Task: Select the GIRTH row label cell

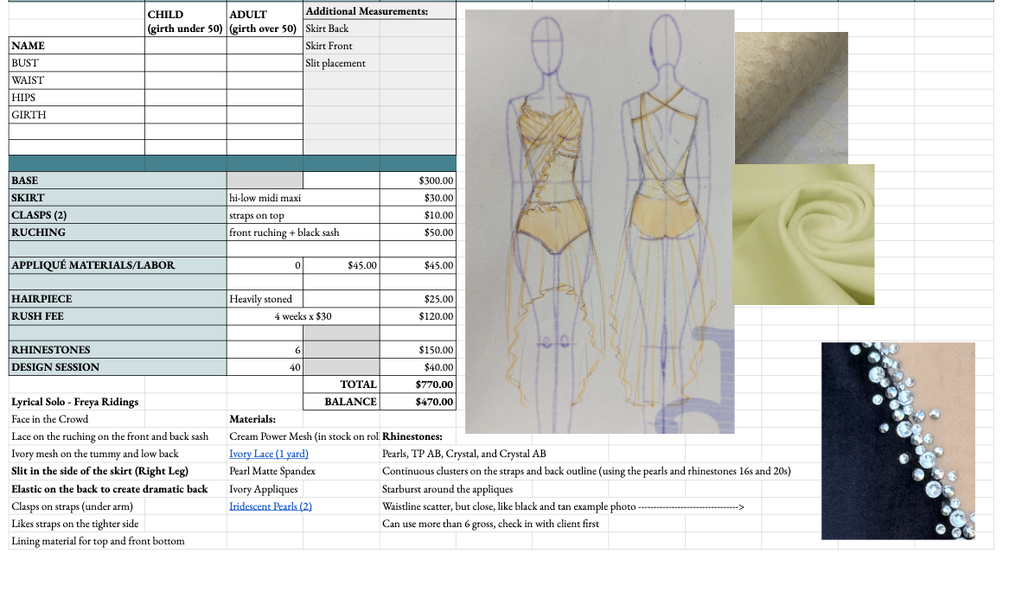Action: 77,115
